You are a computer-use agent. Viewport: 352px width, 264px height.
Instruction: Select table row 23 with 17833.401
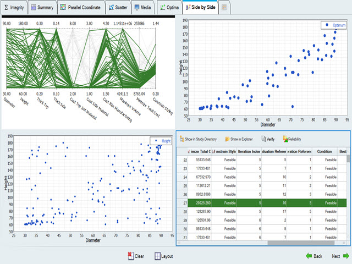(x=262, y=168)
